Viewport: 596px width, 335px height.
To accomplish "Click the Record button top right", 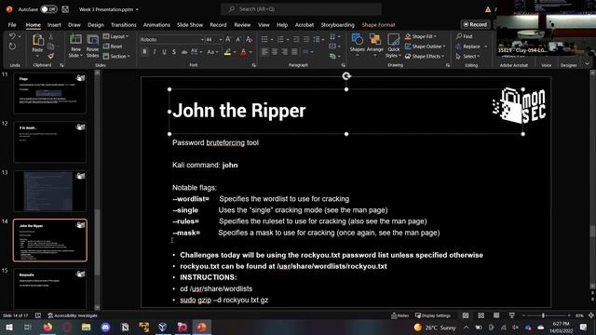I will pyautogui.click(x=475, y=24).
